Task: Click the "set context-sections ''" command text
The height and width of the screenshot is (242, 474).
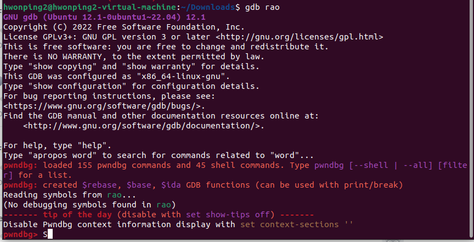Action: tap(297, 225)
